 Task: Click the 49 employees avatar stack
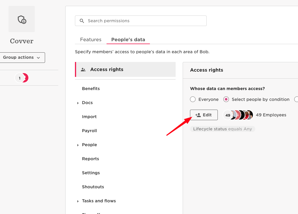[x=238, y=115]
